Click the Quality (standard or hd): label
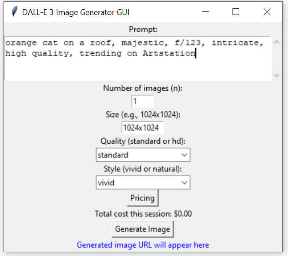 click(143, 141)
